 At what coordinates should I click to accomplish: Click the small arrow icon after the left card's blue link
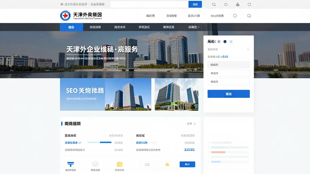click(x=80, y=142)
